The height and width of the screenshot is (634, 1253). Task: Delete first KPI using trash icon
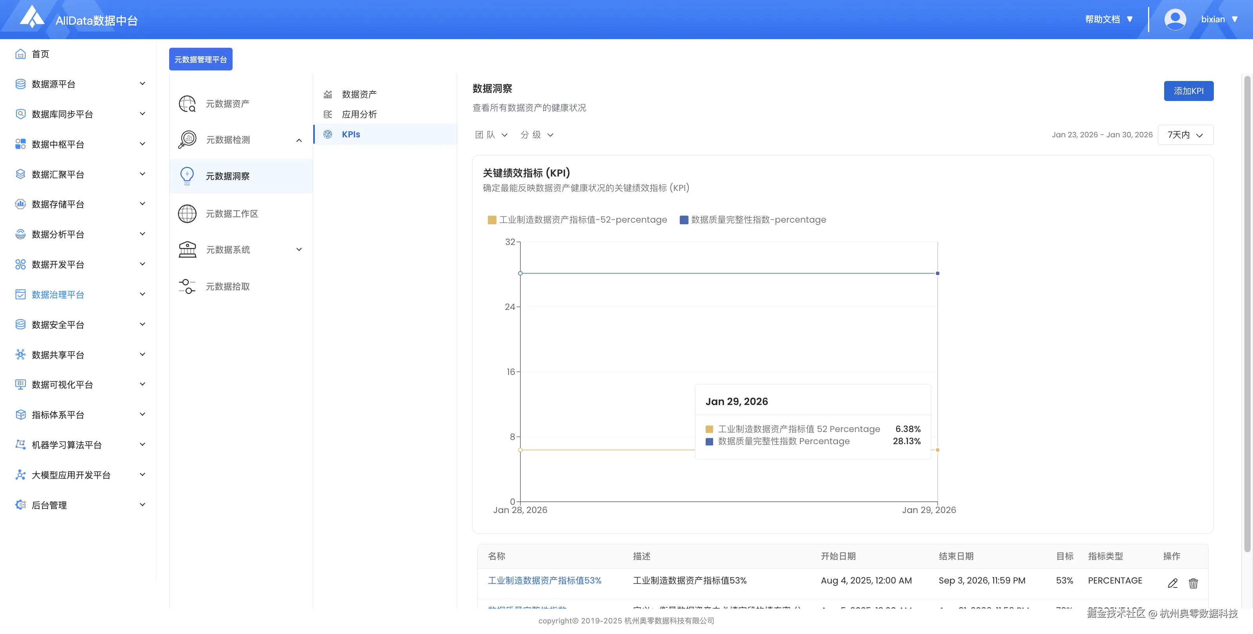[x=1193, y=583]
